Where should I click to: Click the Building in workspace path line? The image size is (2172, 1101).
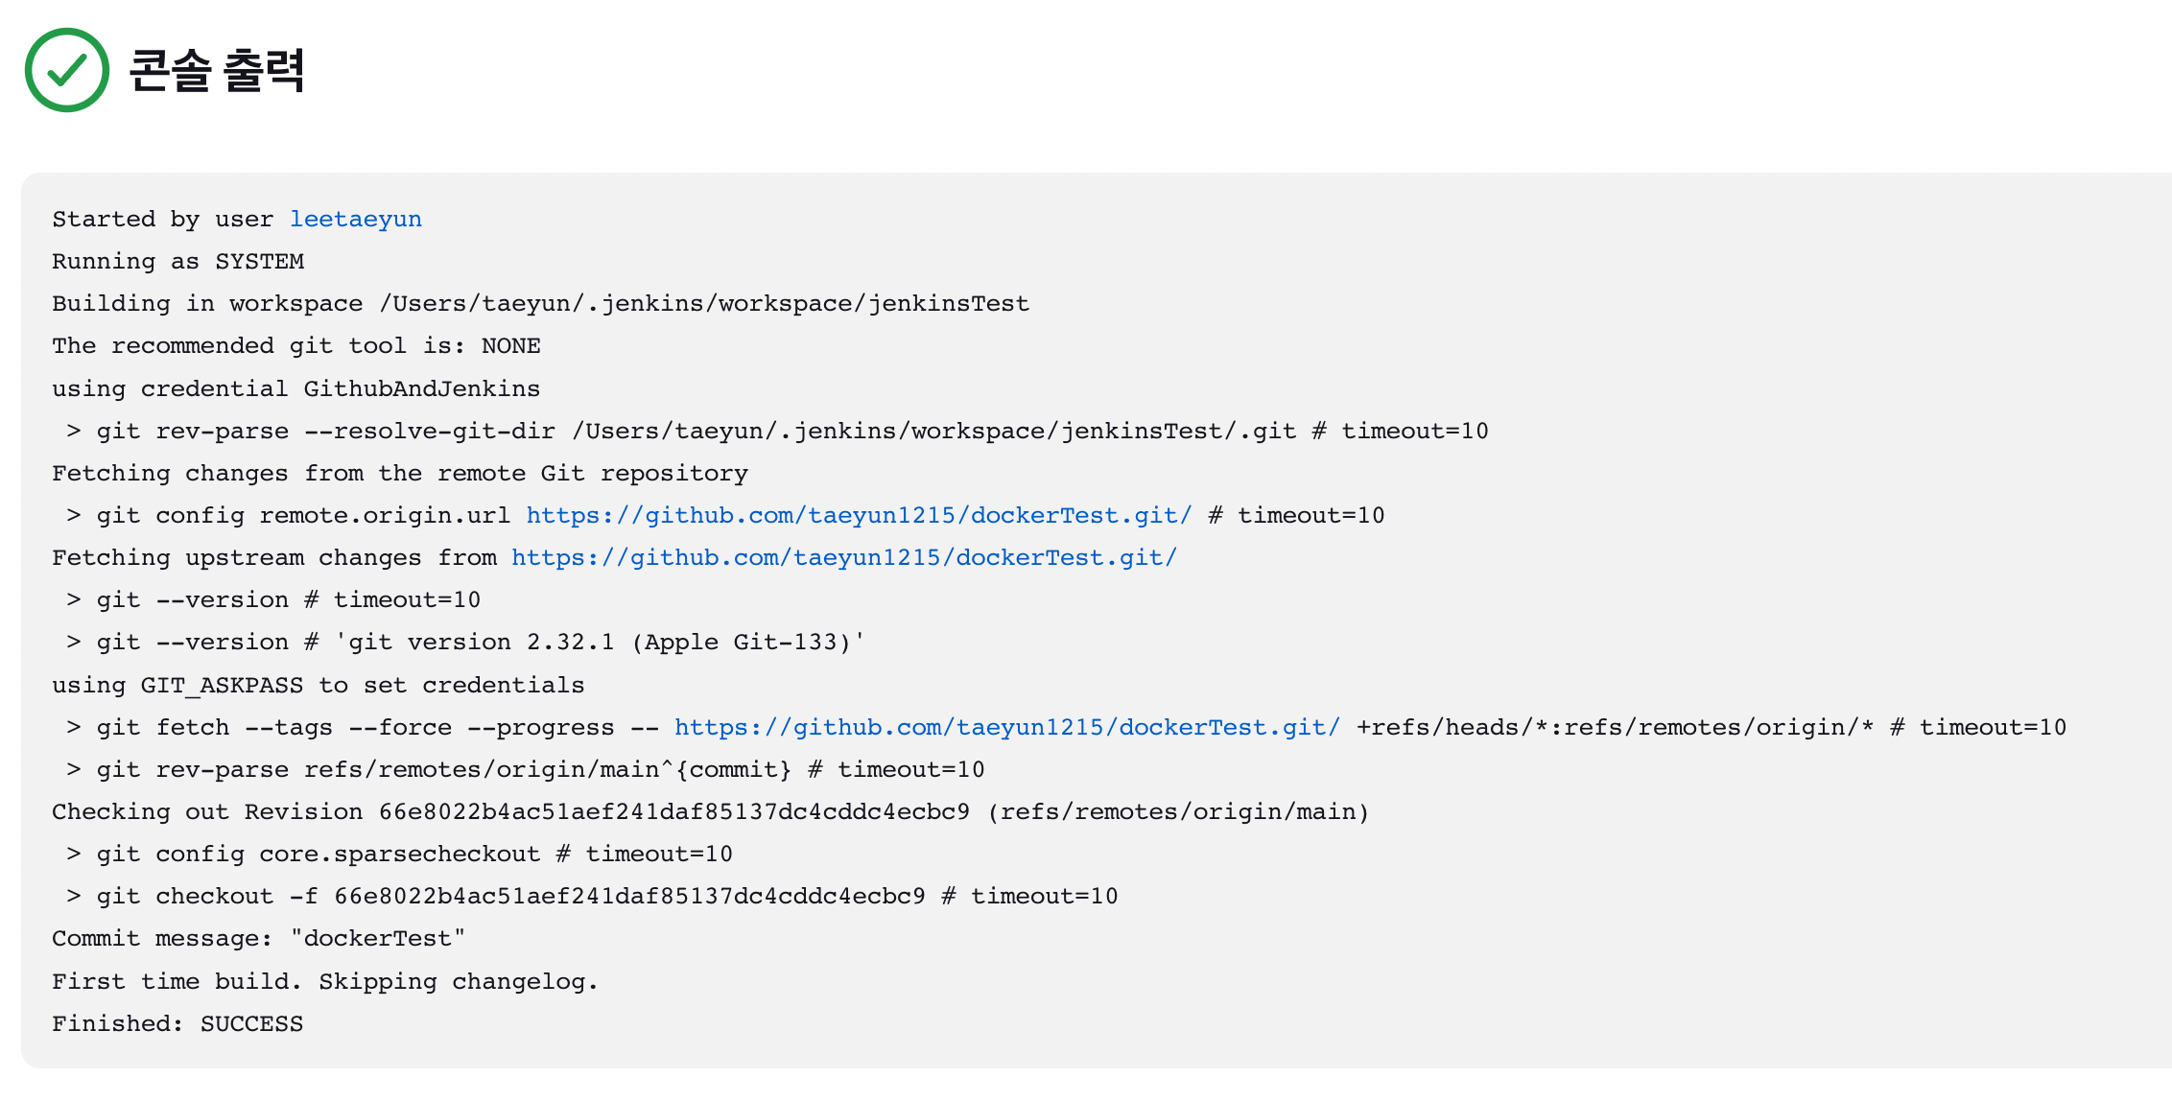[540, 304]
